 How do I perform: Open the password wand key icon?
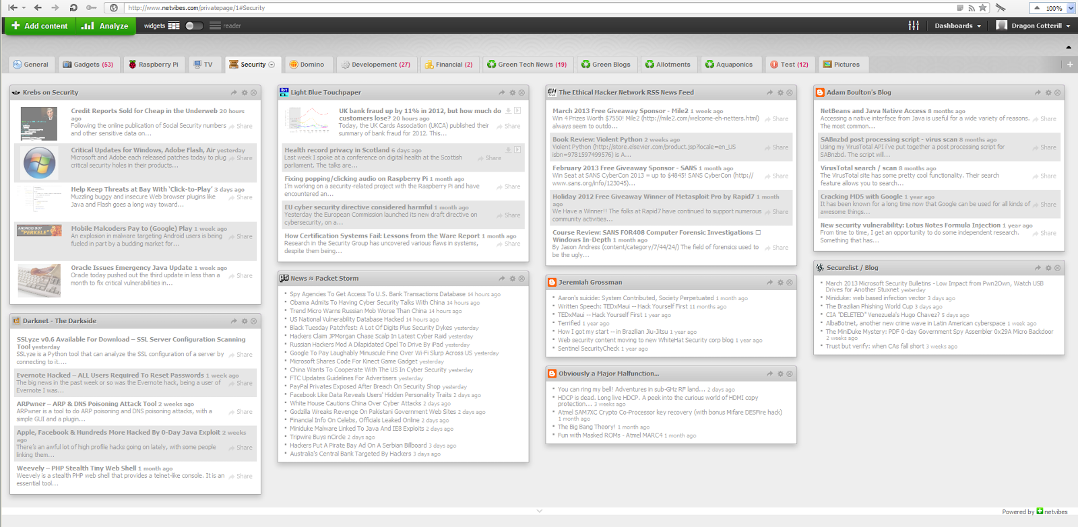click(91, 7)
